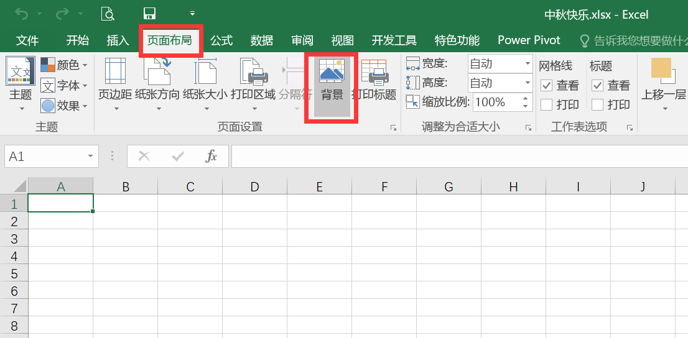Select column B header
The image size is (688, 338).
126,186
